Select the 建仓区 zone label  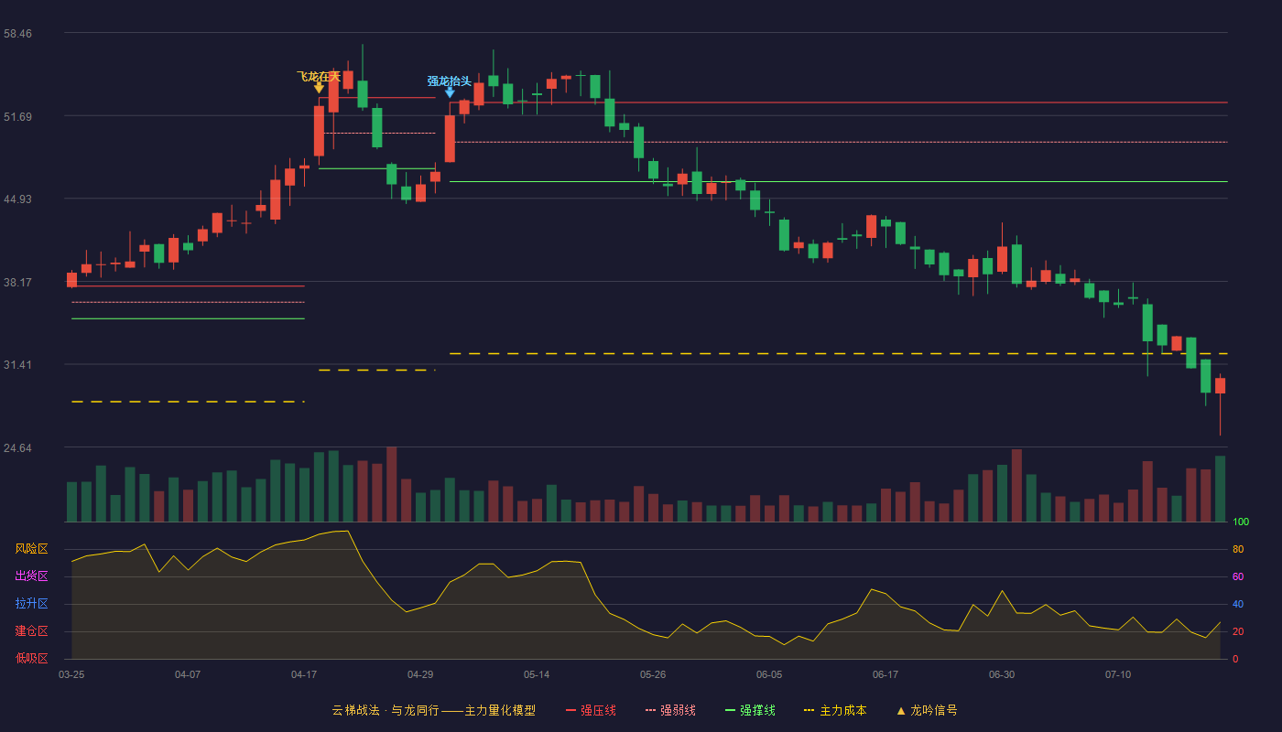coord(32,631)
